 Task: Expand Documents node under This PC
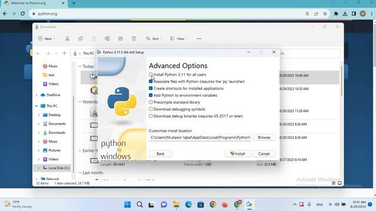point(39,124)
